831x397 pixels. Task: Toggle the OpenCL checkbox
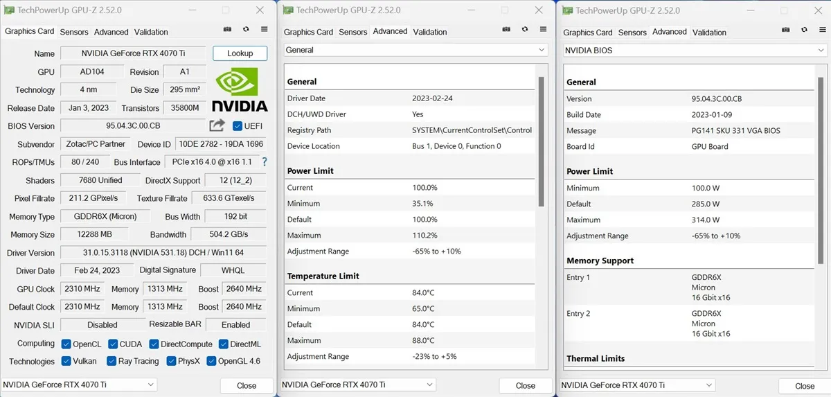tap(66, 344)
